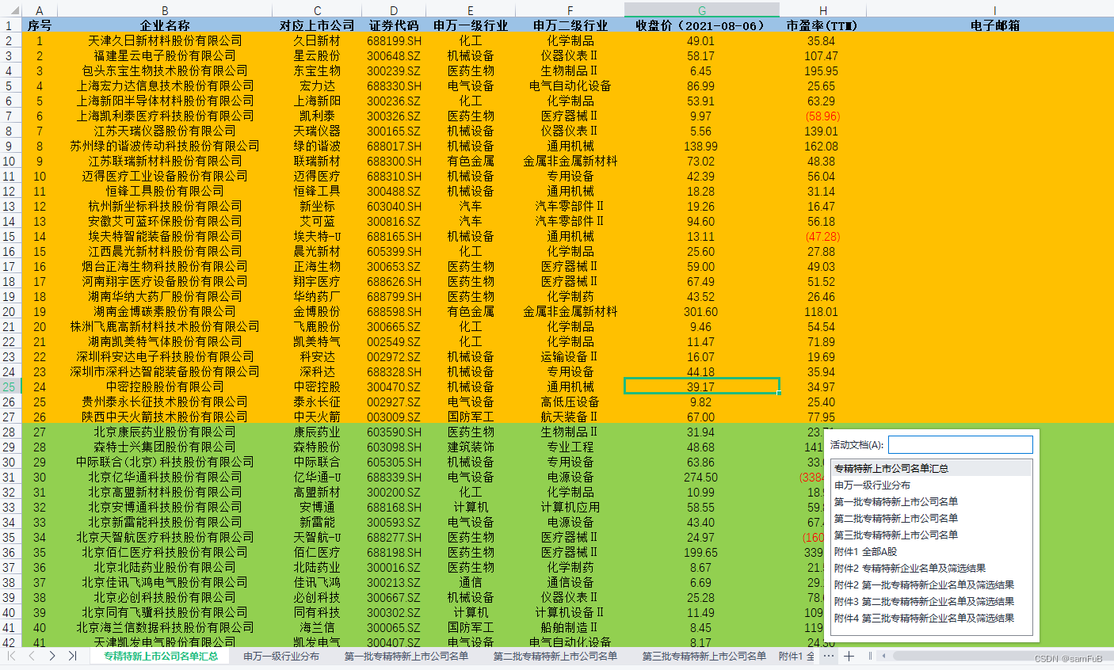Image resolution: width=1114 pixels, height=670 pixels.
Task: Click the 证券代码 header cell
Action: (394, 25)
